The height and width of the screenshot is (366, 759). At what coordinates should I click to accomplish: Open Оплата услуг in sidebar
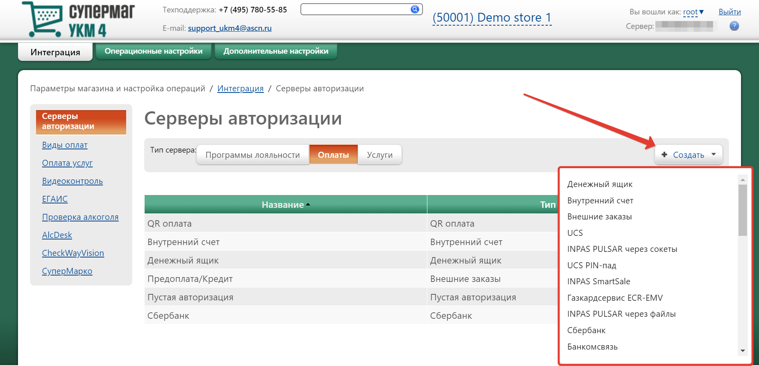(67, 163)
